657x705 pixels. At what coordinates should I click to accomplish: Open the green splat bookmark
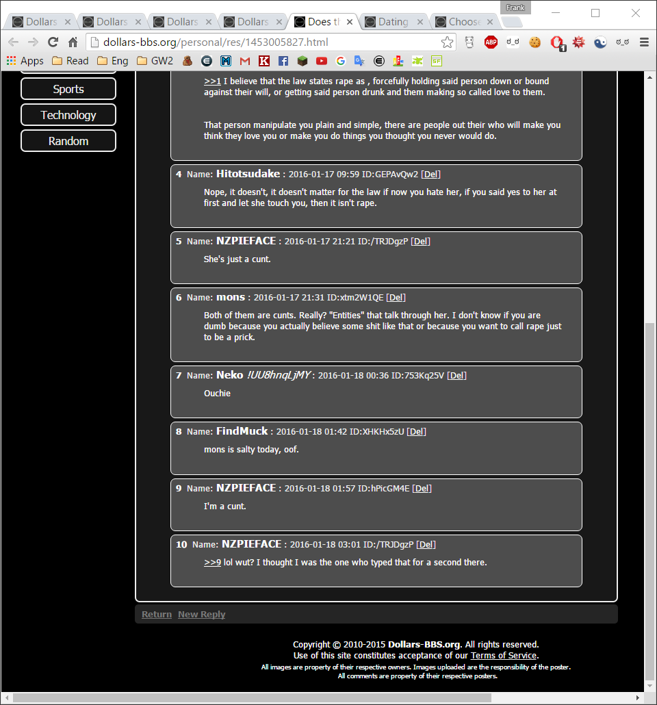(417, 61)
